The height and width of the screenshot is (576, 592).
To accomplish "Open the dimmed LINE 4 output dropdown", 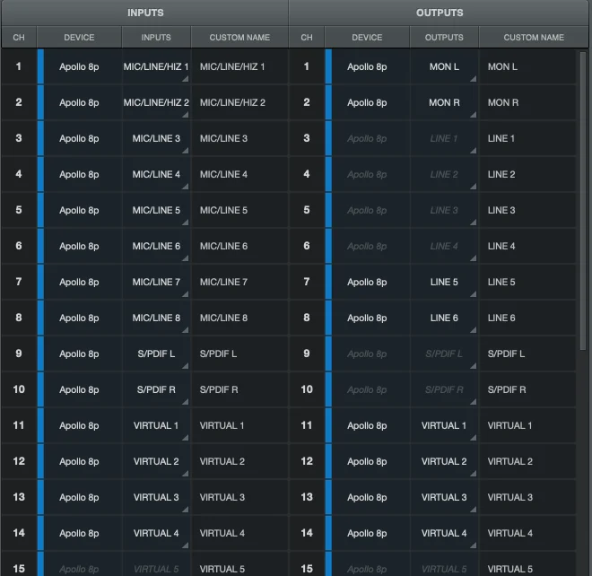I will 444,246.
